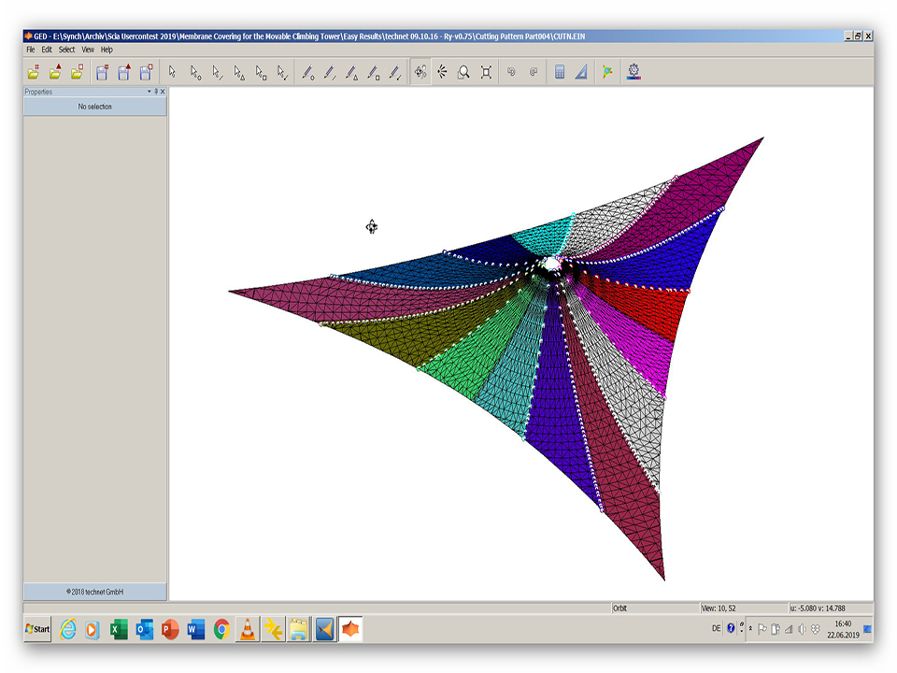Click the colorful triangle mesh icon
Screen dimensions: 897x673
[607, 72]
